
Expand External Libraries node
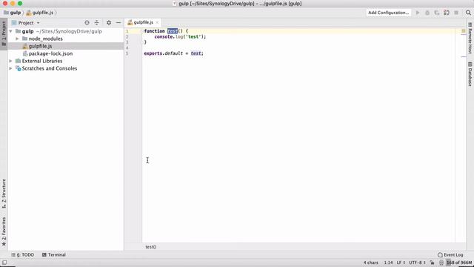click(x=11, y=61)
